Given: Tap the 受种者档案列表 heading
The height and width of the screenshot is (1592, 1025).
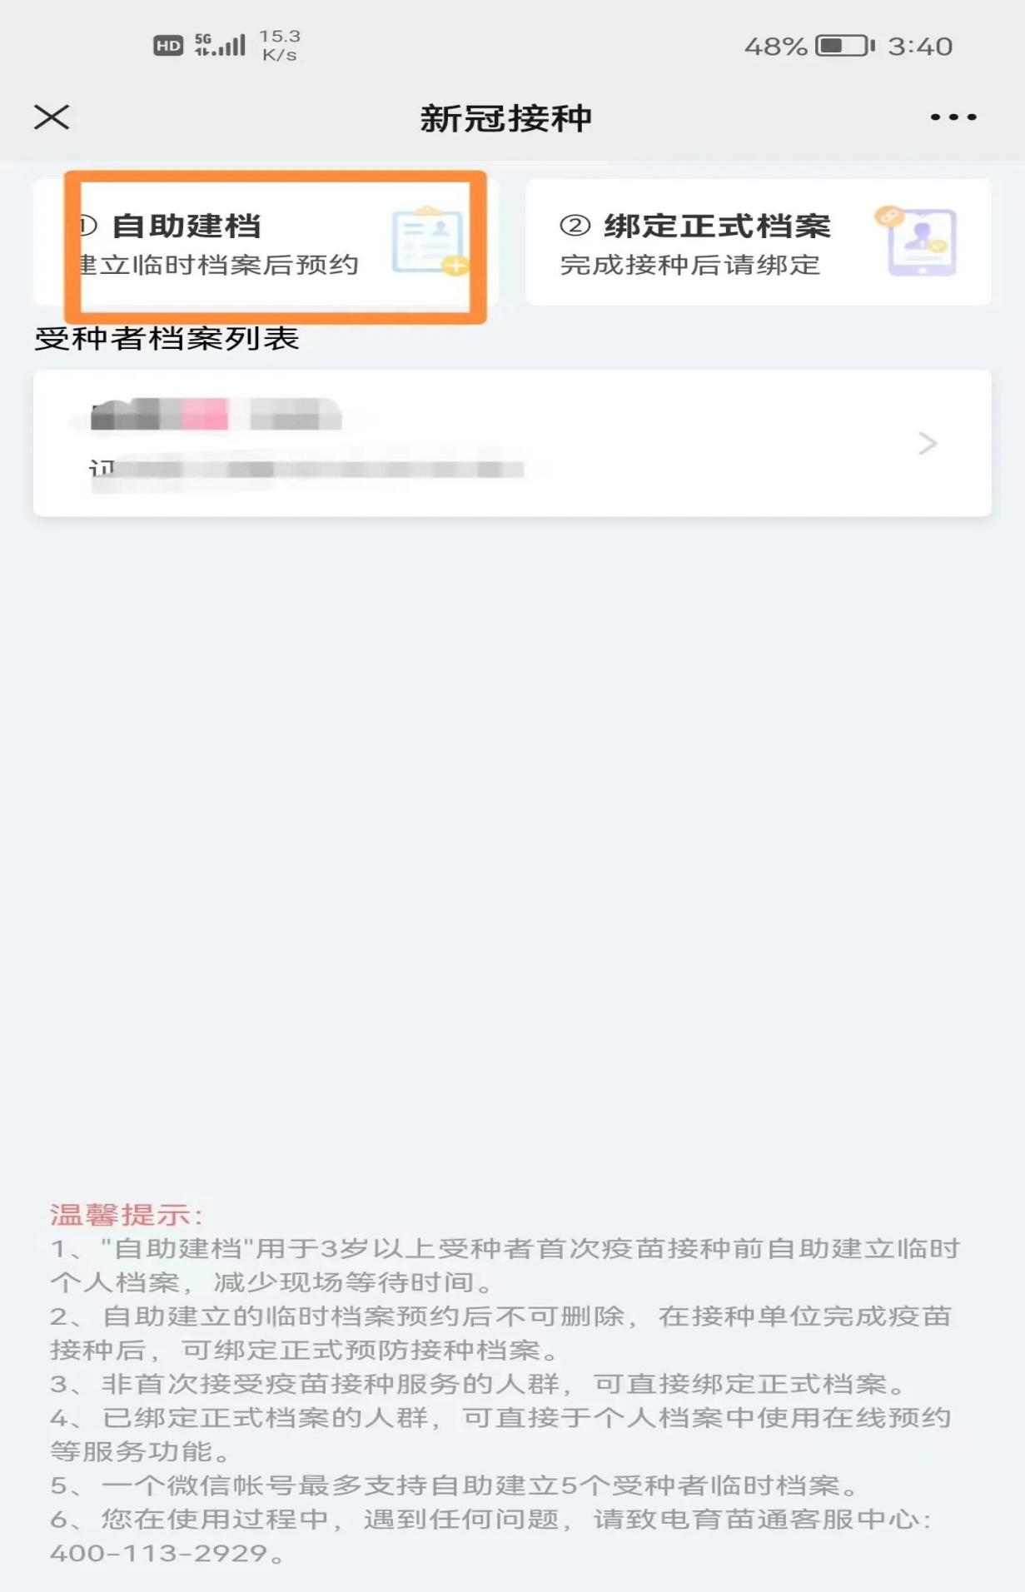Looking at the screenshot, I should click(x=167, y=338).
